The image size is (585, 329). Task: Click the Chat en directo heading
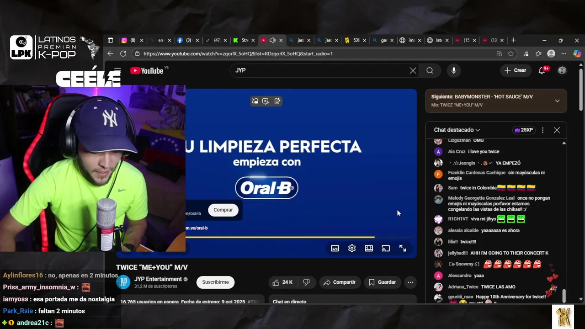coord(289,302)
